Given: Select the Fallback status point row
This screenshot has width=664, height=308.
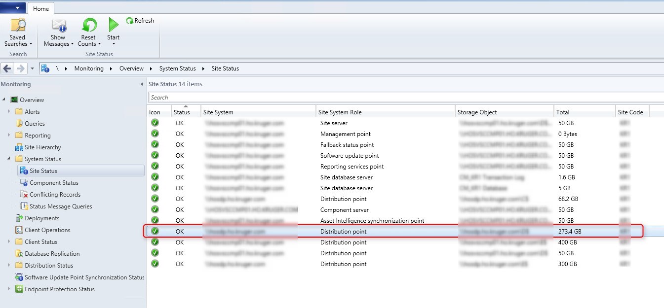Looking at the screenshot, I should 406,145.
